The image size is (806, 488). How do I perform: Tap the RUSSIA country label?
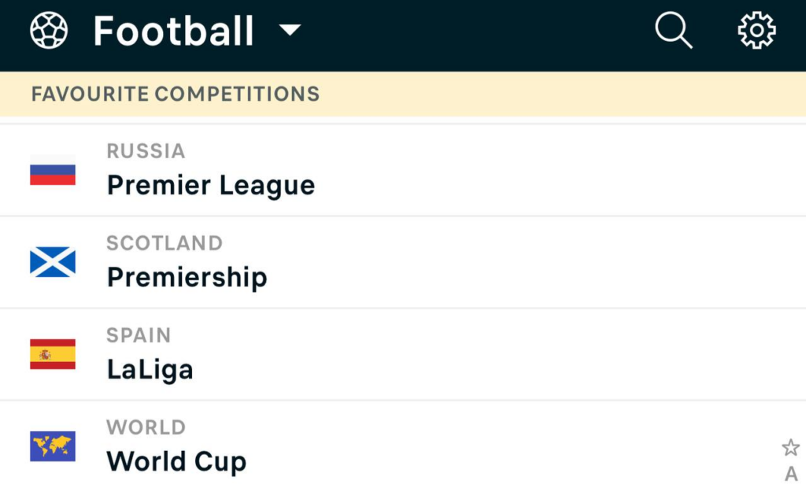point(146,151)
